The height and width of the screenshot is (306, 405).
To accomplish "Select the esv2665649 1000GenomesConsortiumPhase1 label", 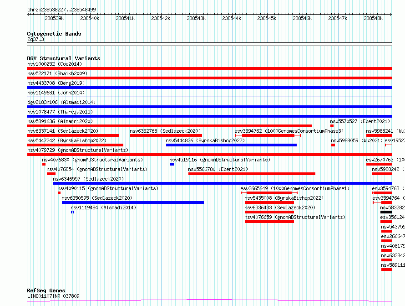I will point(295,188).
